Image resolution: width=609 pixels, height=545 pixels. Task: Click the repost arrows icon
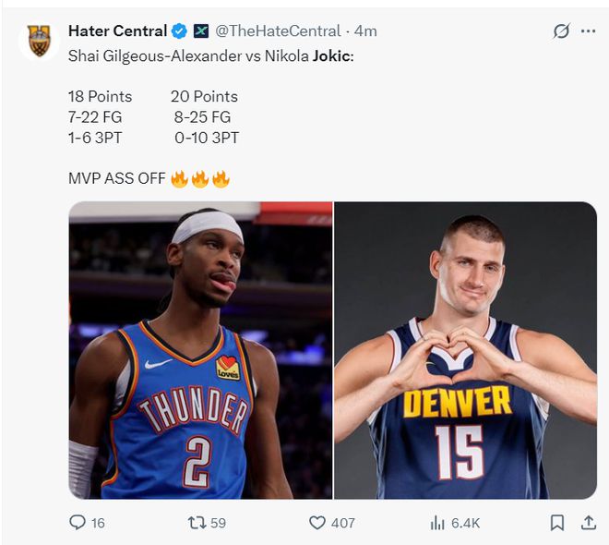(197, 523)
